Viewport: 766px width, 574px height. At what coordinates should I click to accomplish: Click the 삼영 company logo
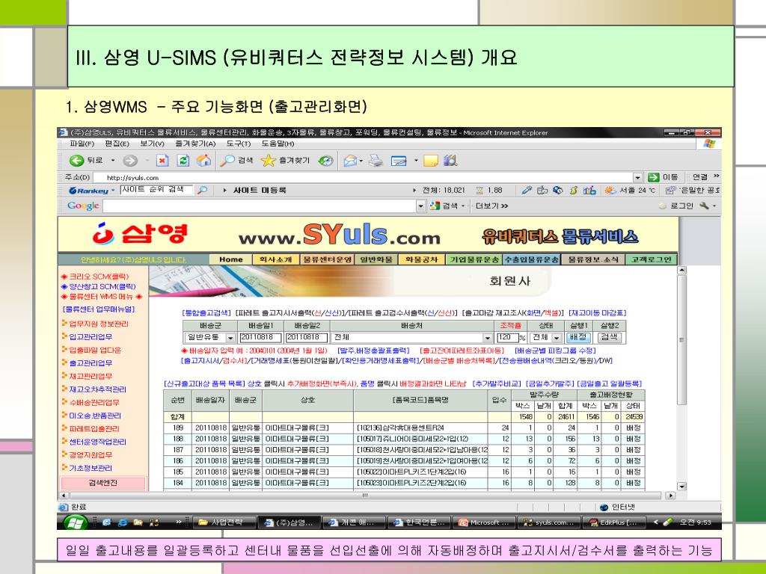[140, 234]
